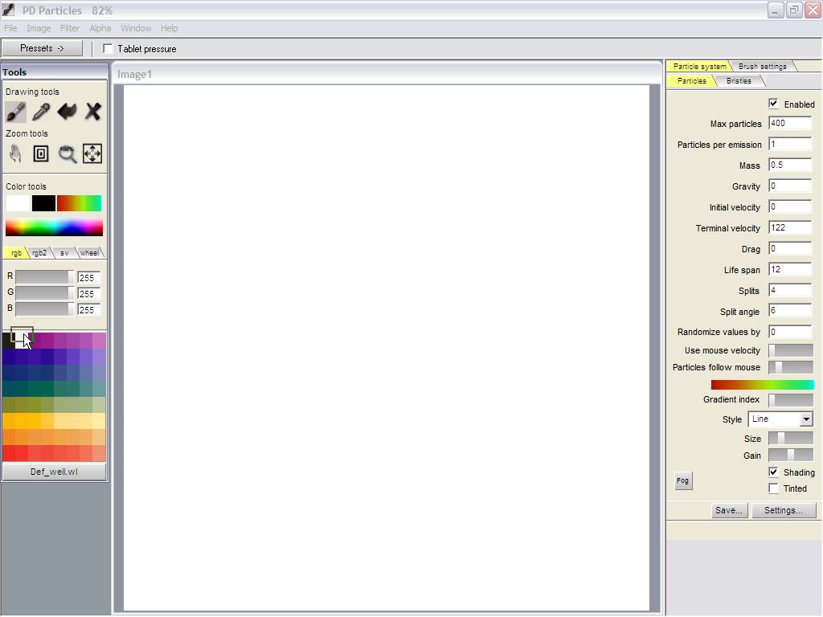Click the four-arrow fit-to-window icon

coord(92,153)
